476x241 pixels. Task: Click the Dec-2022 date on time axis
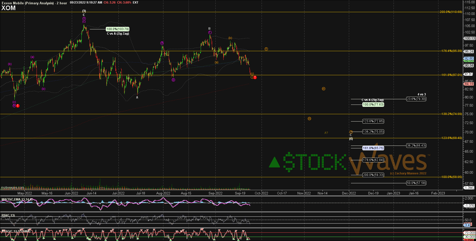click(x=349, y=193)
